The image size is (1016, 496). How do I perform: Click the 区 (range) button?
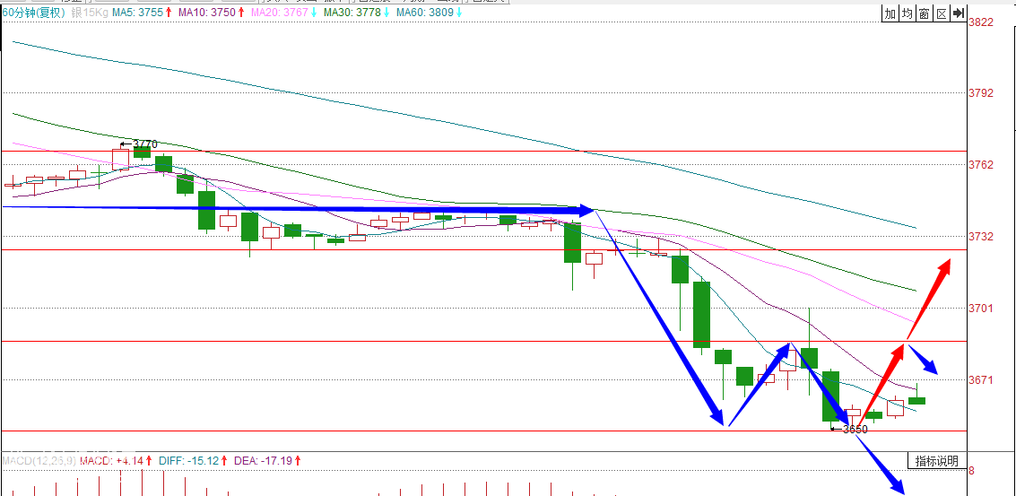pyautogui.click(x=942, y=13)
